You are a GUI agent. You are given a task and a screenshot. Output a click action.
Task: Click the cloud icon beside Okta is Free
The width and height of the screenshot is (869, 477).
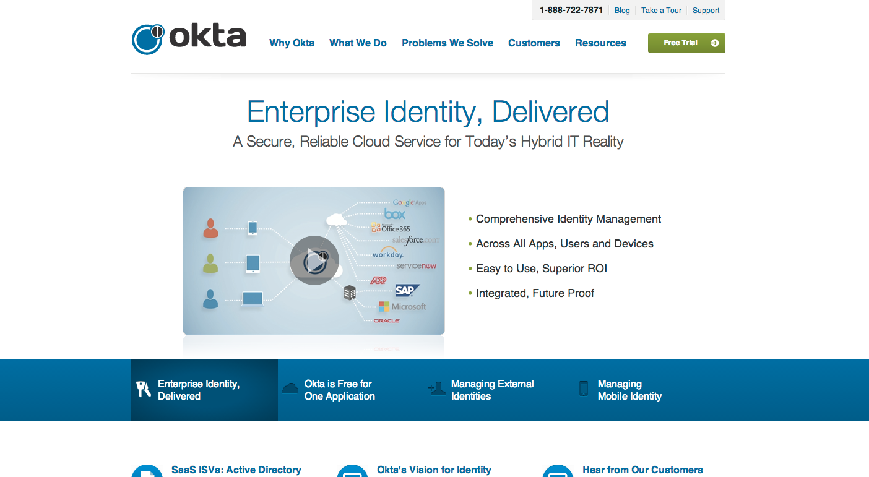290,389
